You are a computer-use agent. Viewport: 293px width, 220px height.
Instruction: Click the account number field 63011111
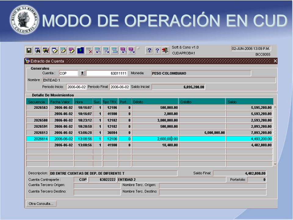click(x=107, y=73)
